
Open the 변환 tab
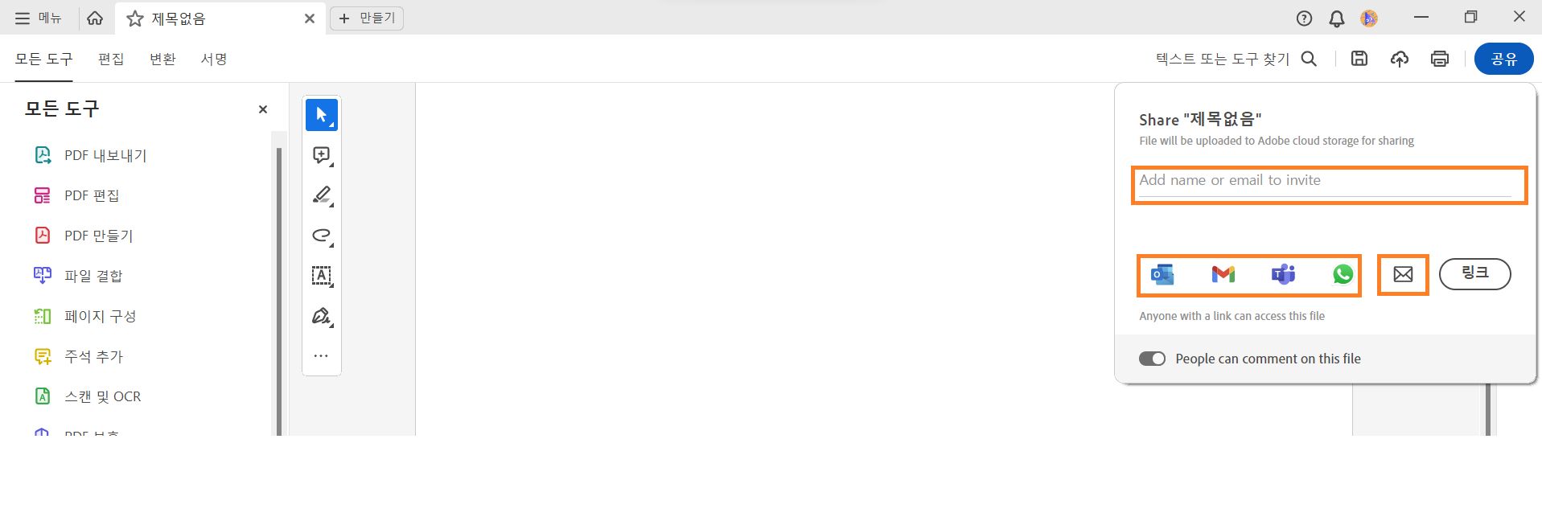click(162, 59)
